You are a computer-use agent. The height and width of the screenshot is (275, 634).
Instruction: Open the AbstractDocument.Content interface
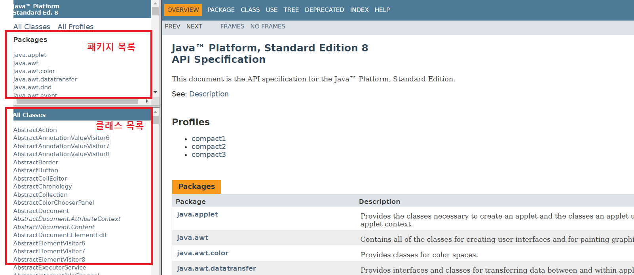tap(54, 227)
